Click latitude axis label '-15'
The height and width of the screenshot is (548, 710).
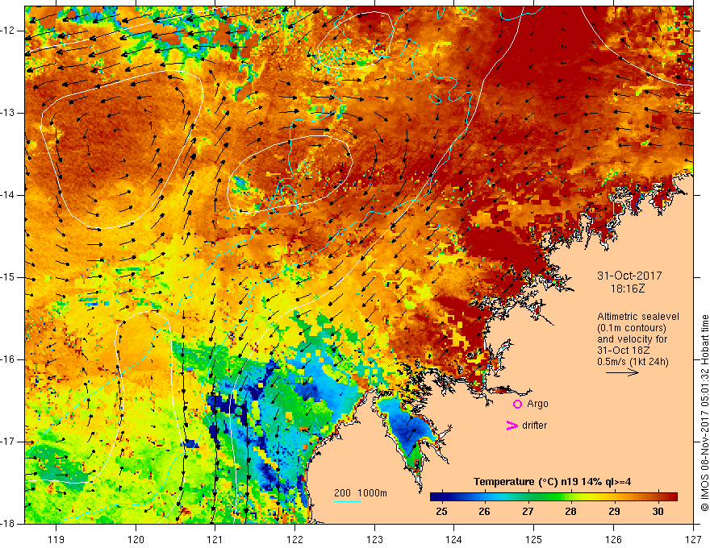(x=8, y=277)
